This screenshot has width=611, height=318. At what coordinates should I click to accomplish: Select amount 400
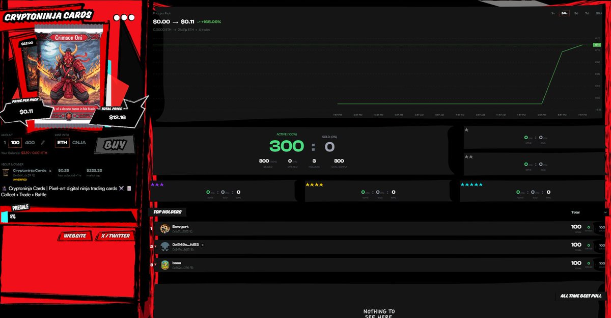coord(30,143)
